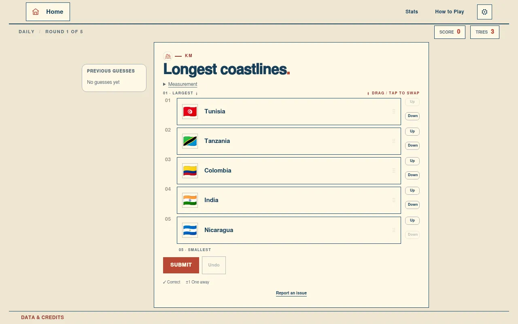
Task: Move India up one position
Action: [x=412, y=191]
